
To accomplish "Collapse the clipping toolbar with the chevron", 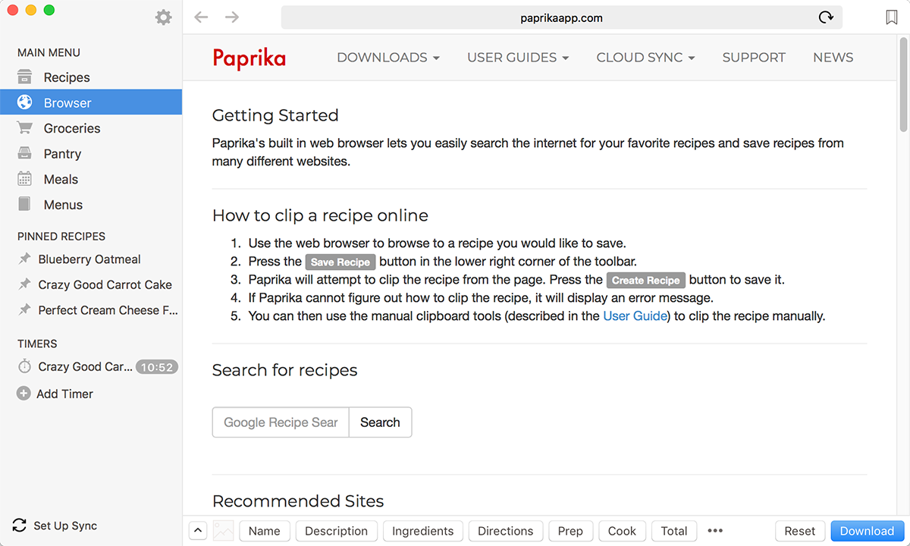I will pyautogui.click(x=198, y=530).
